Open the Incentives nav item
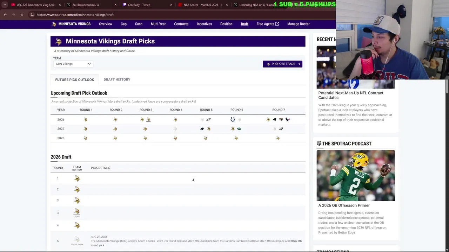Image resolution: width=449 pixels, height=252 pixels. coord(204,24)
